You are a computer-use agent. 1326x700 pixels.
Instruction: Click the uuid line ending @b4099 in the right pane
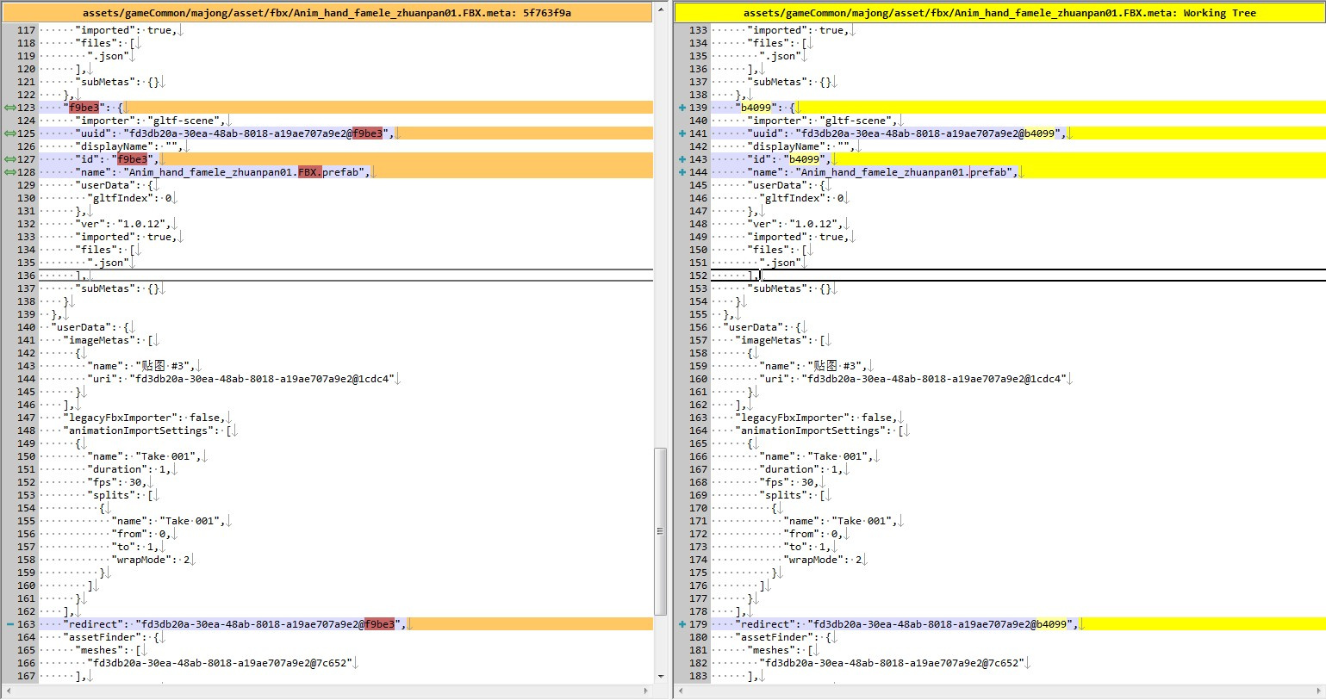coord(1018,133)
